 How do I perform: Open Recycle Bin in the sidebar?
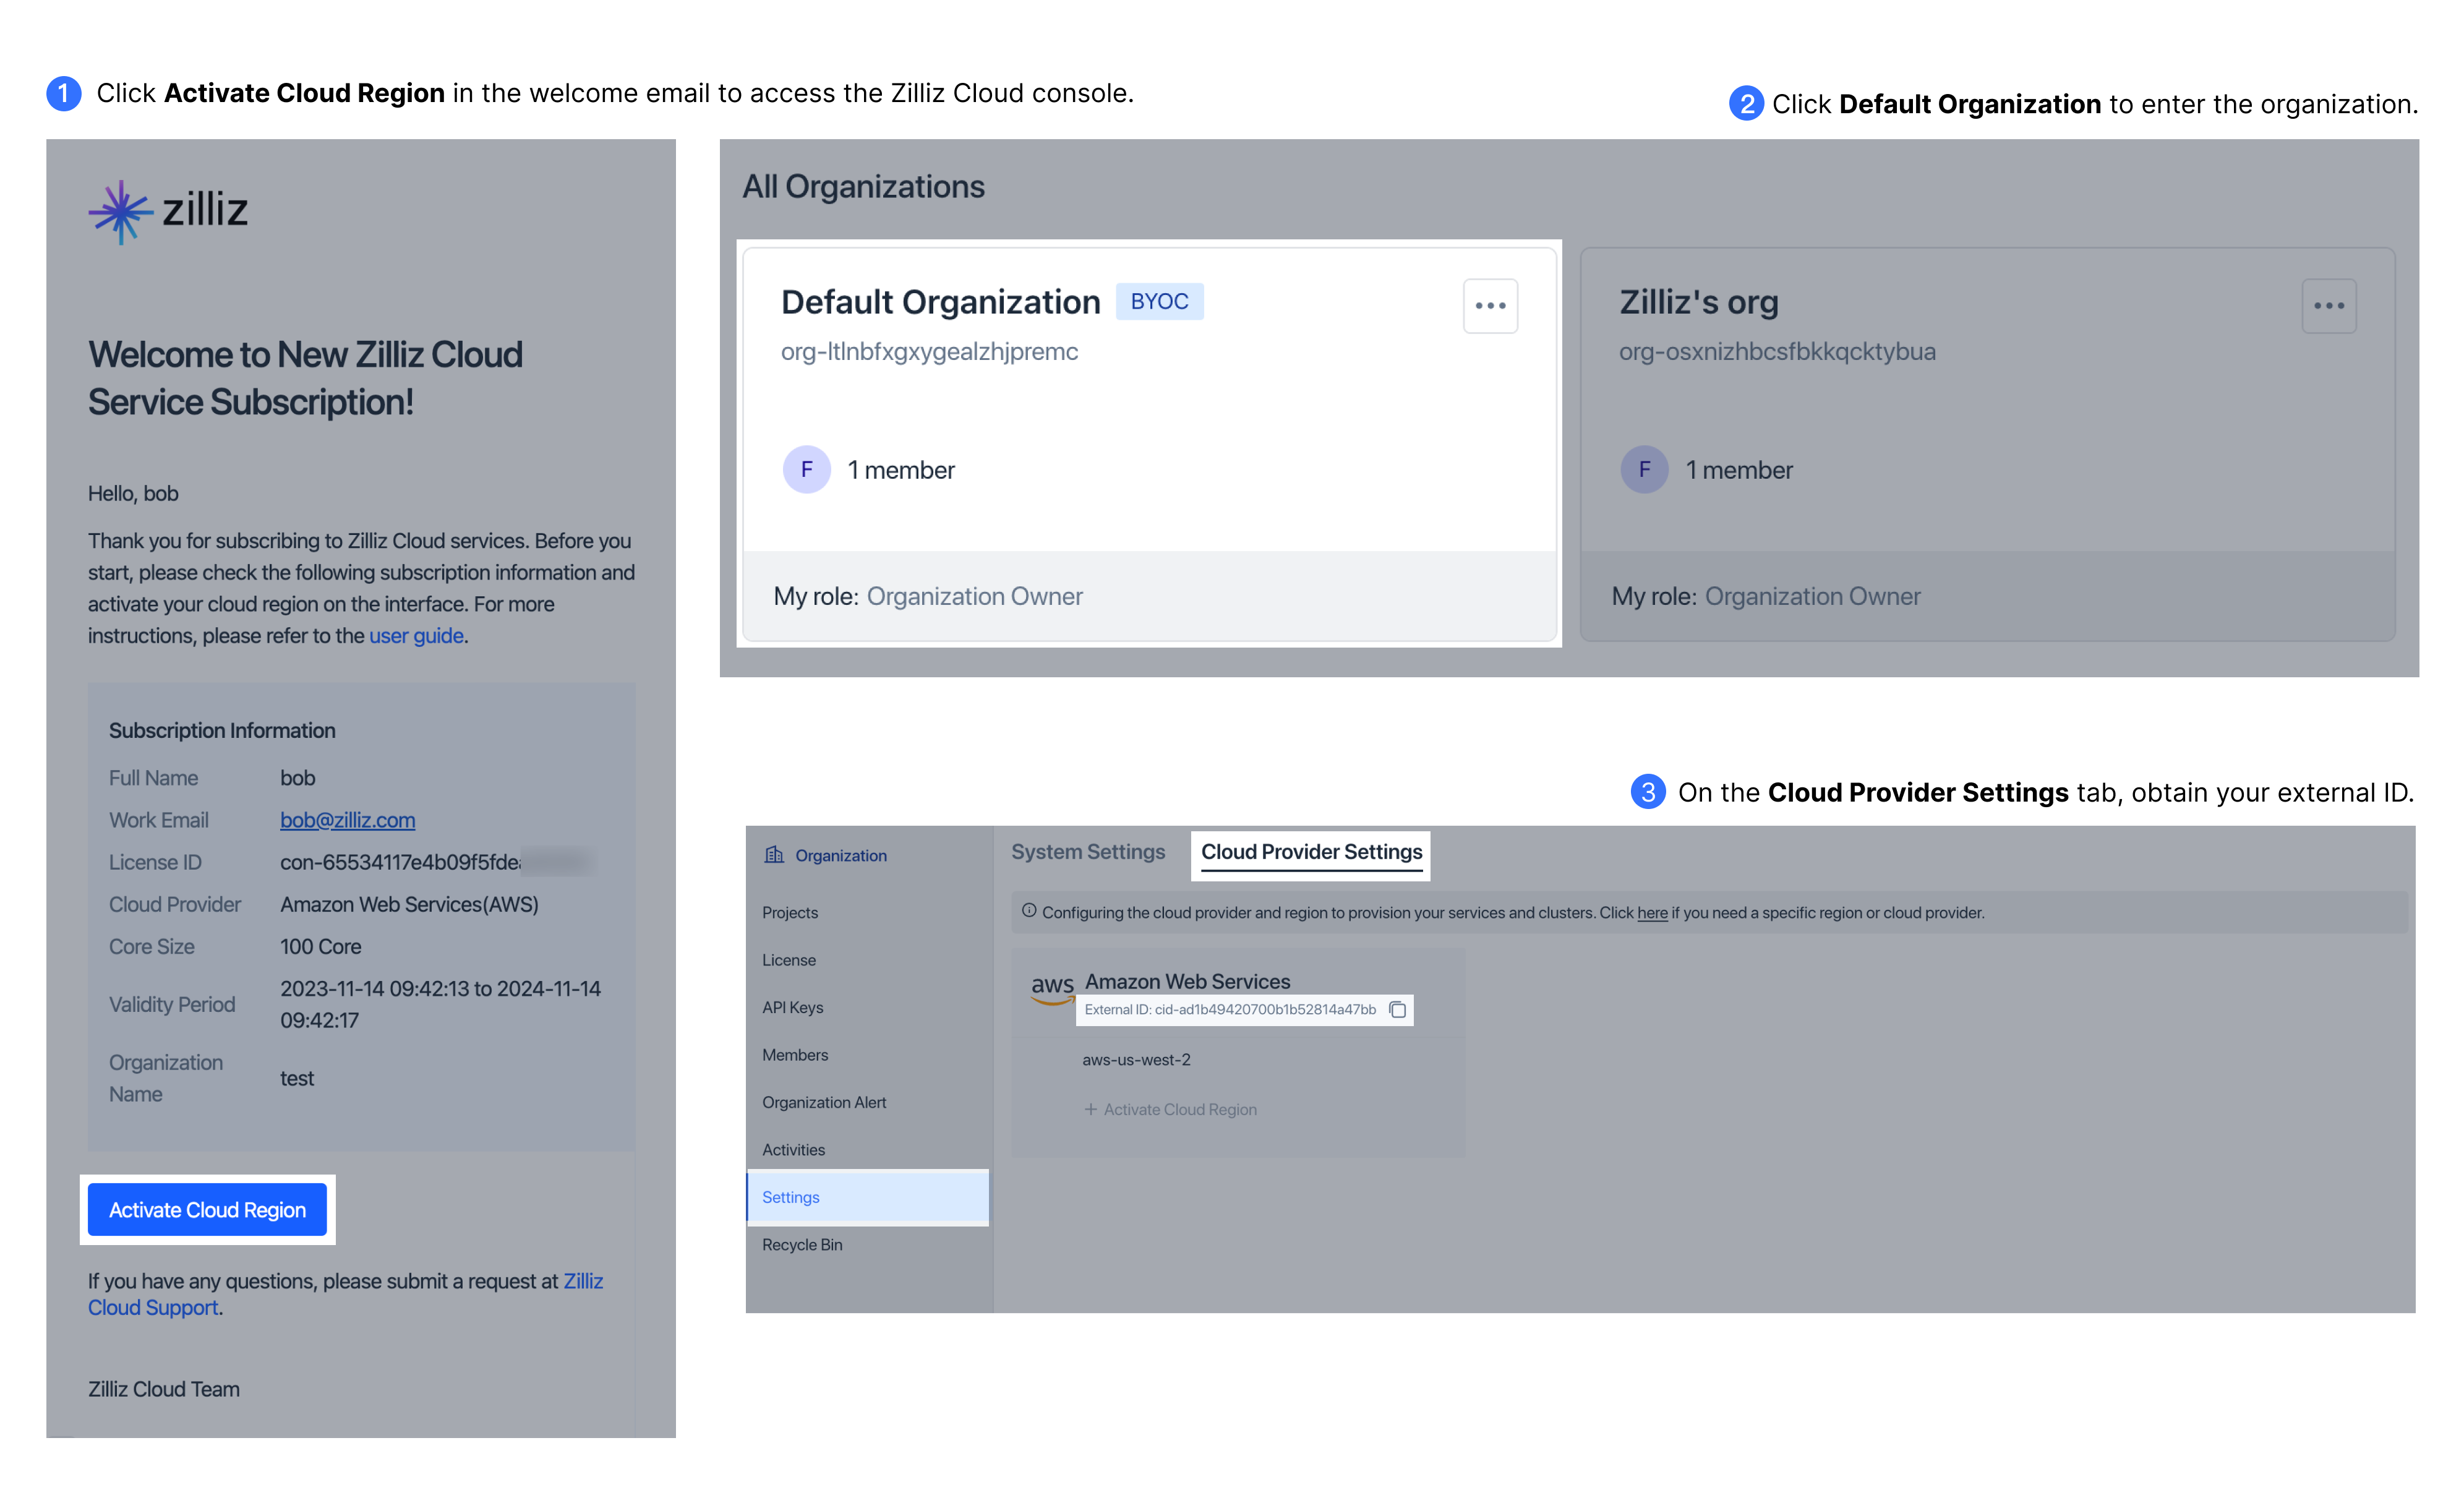coord(802,1244)
